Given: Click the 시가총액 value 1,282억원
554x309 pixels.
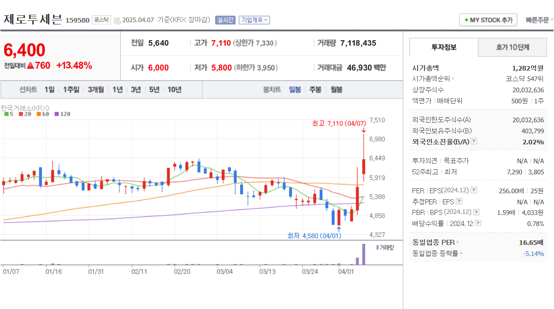Looking at the screenshot, I should [528, 68].
